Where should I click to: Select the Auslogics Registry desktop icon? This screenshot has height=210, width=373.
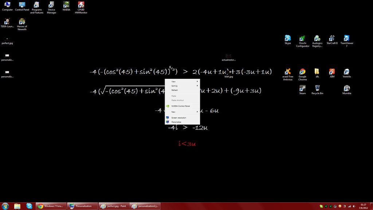[317, 41]
